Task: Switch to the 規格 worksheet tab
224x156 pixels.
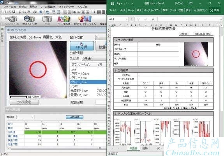Action: 145,148
